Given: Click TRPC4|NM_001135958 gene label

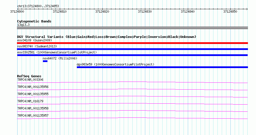Looking at the screenshot, I should pyautogui.click(x=33, y=108).
